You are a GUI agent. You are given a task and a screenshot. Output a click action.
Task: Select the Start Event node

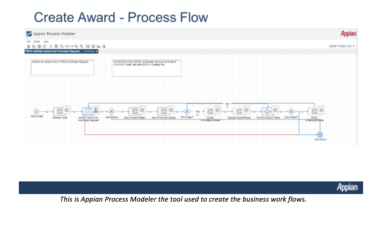(x=37, y=111)
